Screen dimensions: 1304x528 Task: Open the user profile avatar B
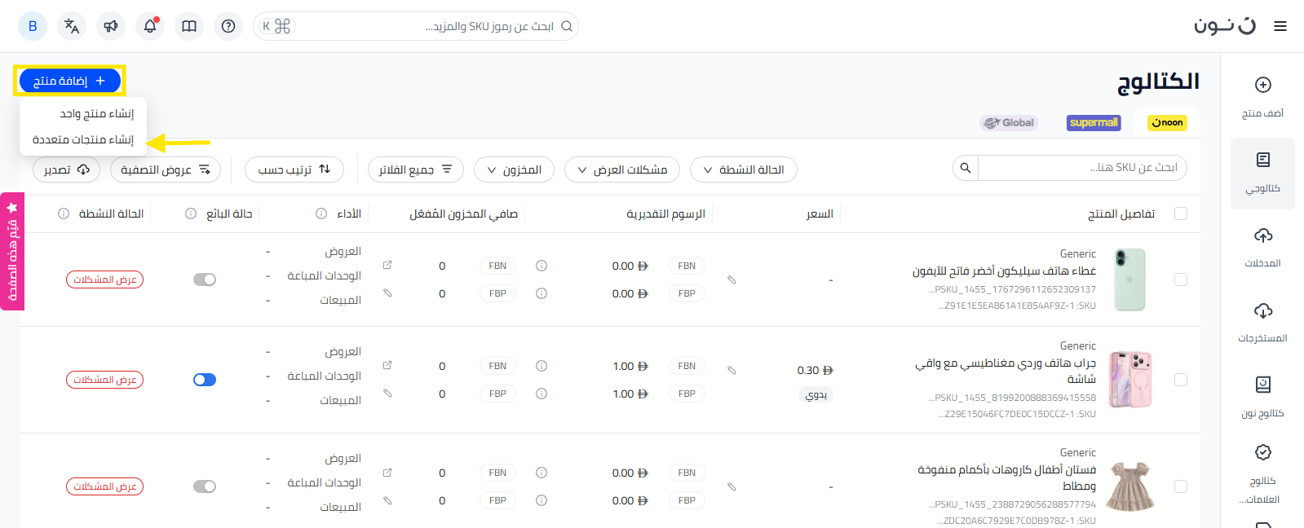[x=33, y=26]
